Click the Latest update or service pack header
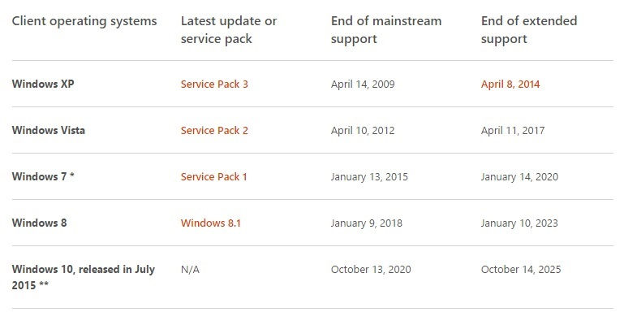This screenshot has width=624, height=325. 229,29
